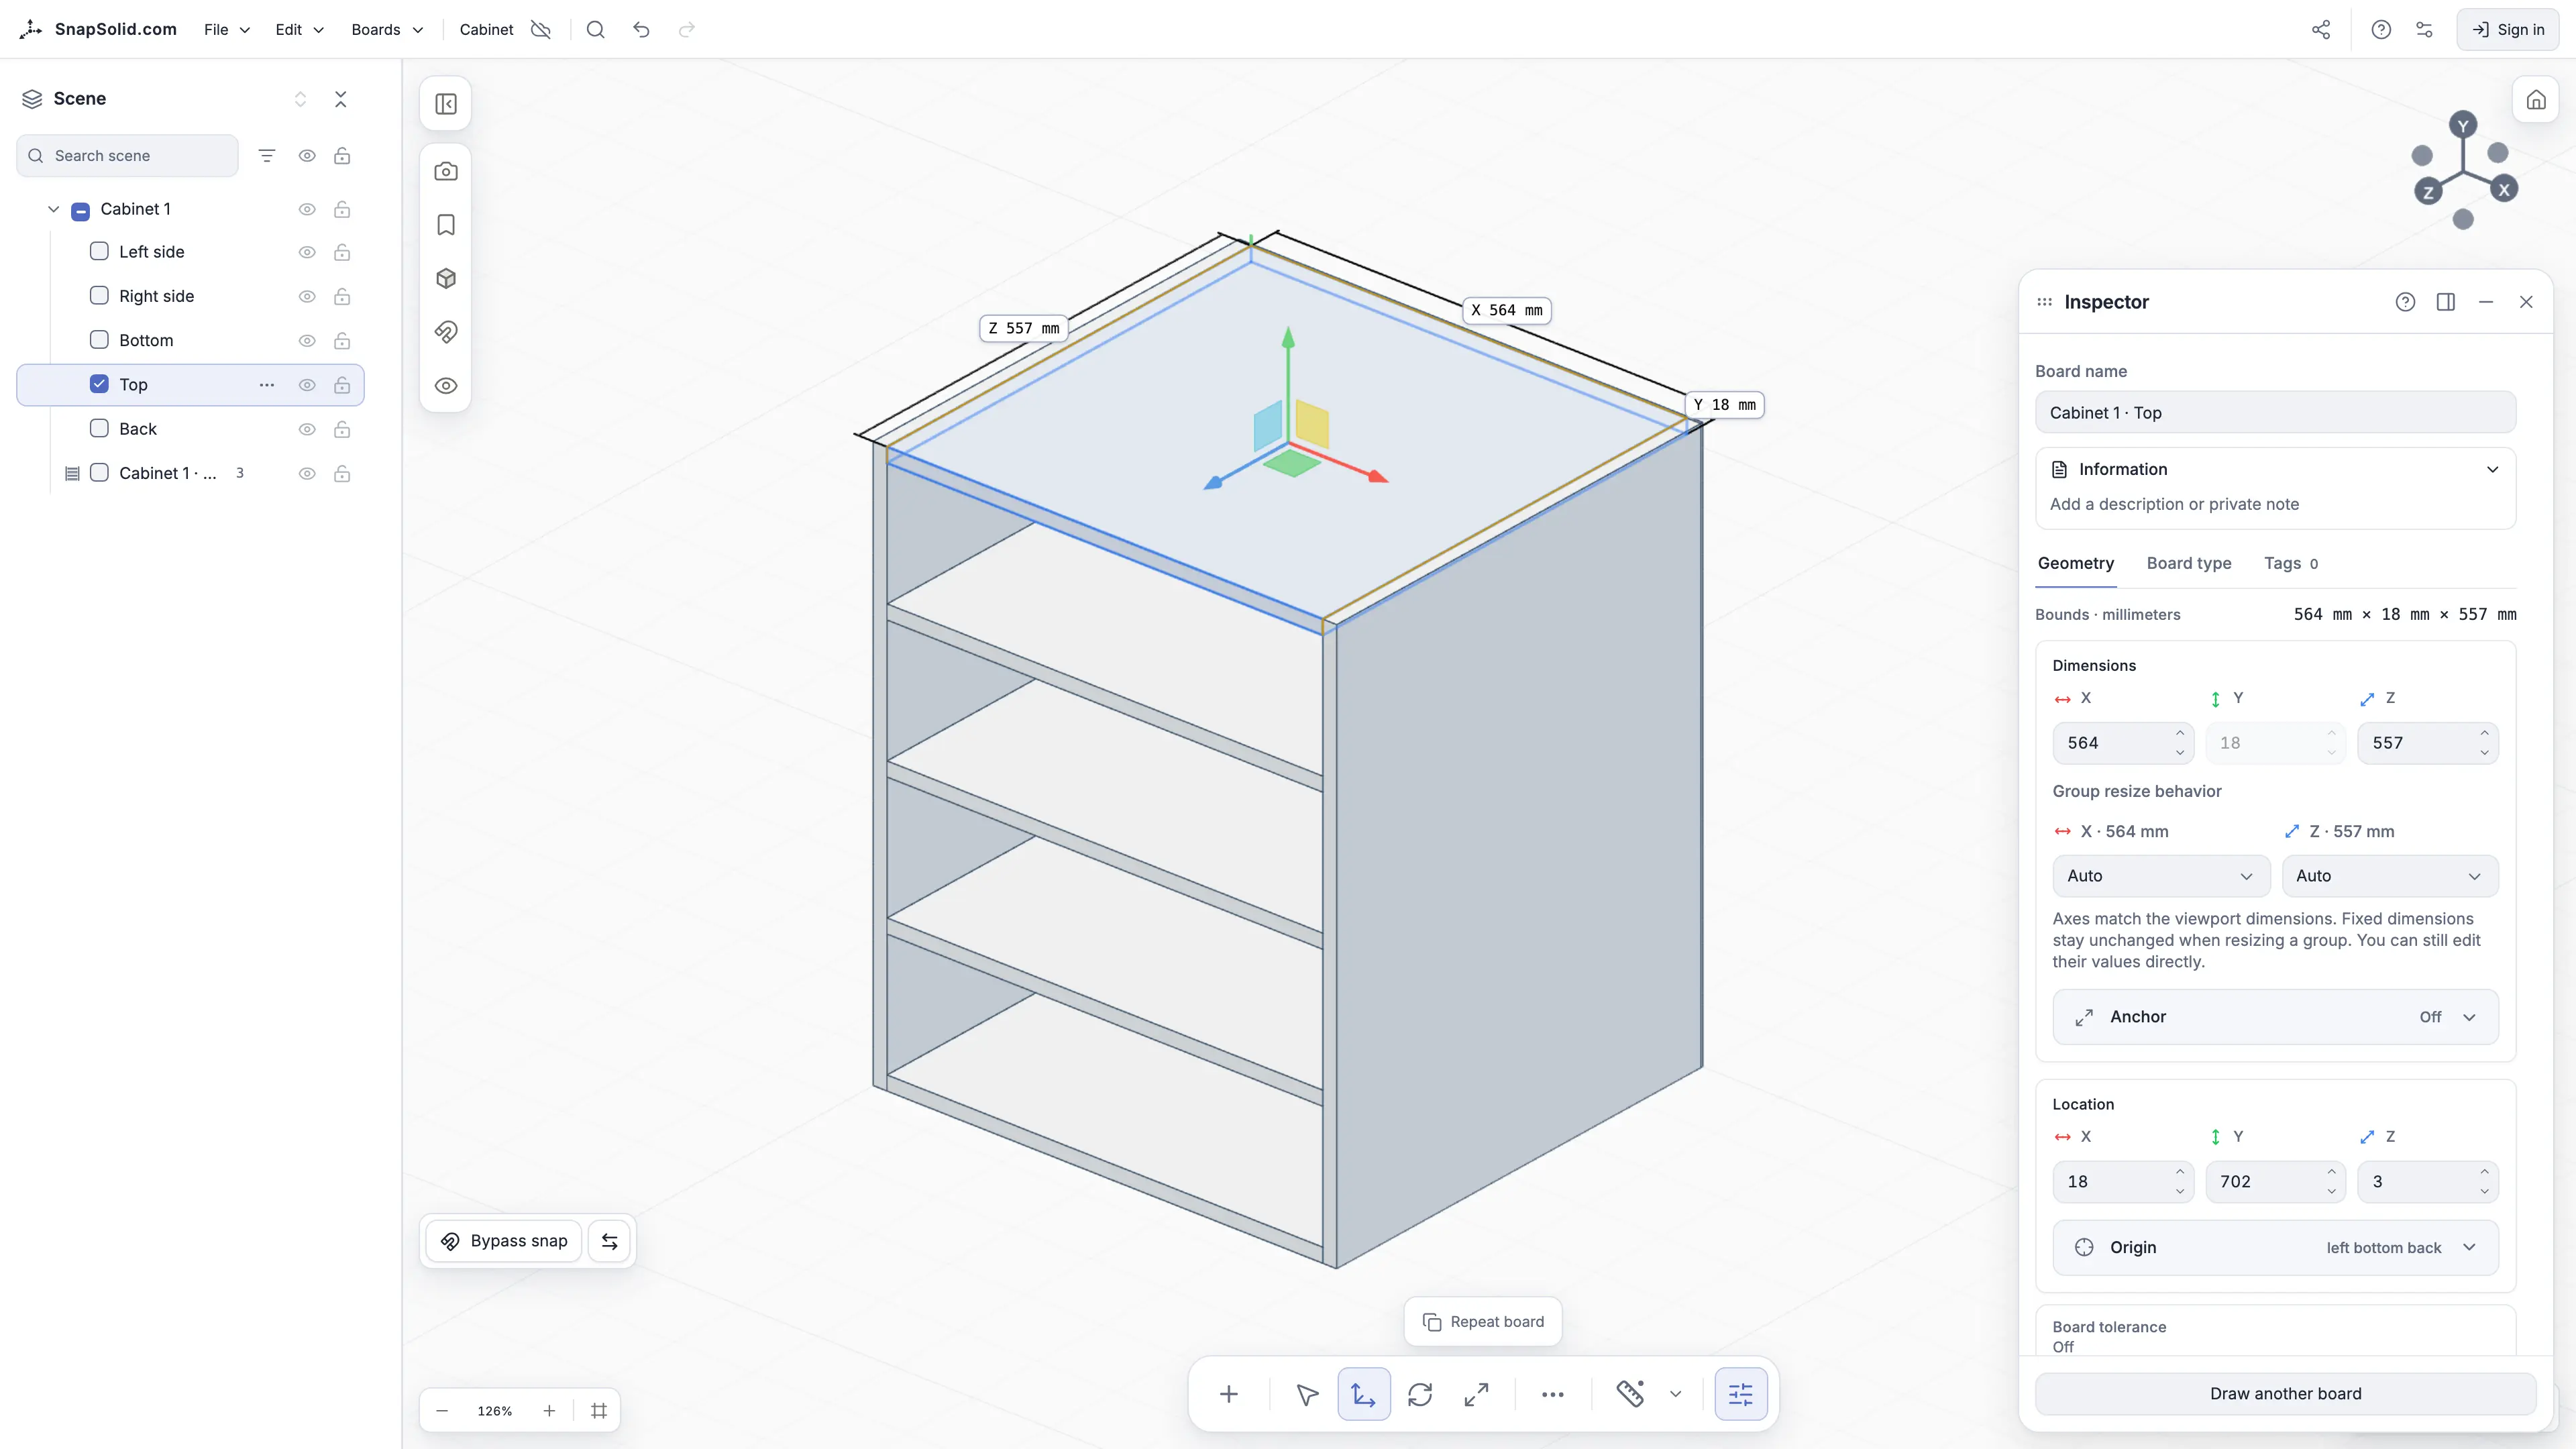Click the share icon in header

[x=2321, y=30]
